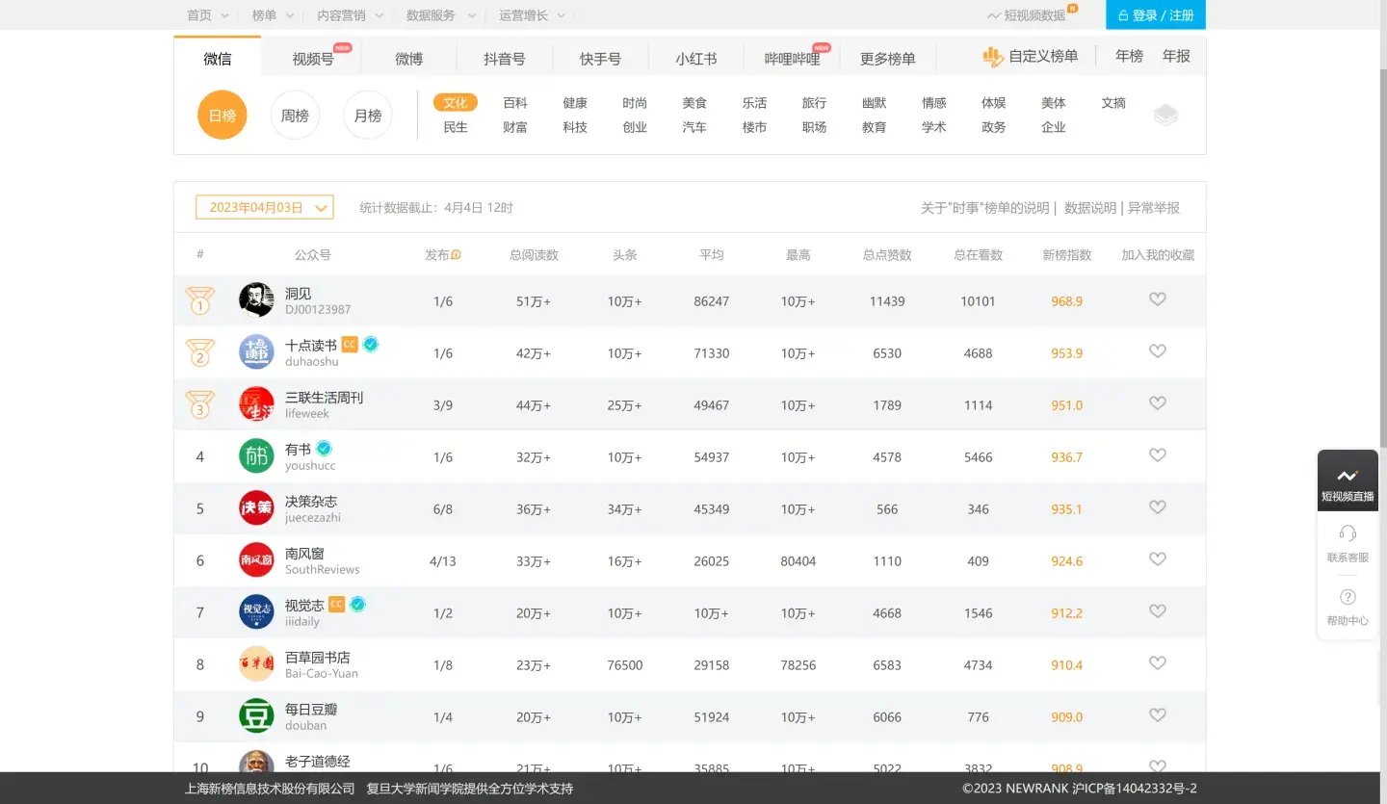This screenshot has height=804, width=1387.
Task: Select 日榜 daily ranking
Action: [x=222, y=115]
